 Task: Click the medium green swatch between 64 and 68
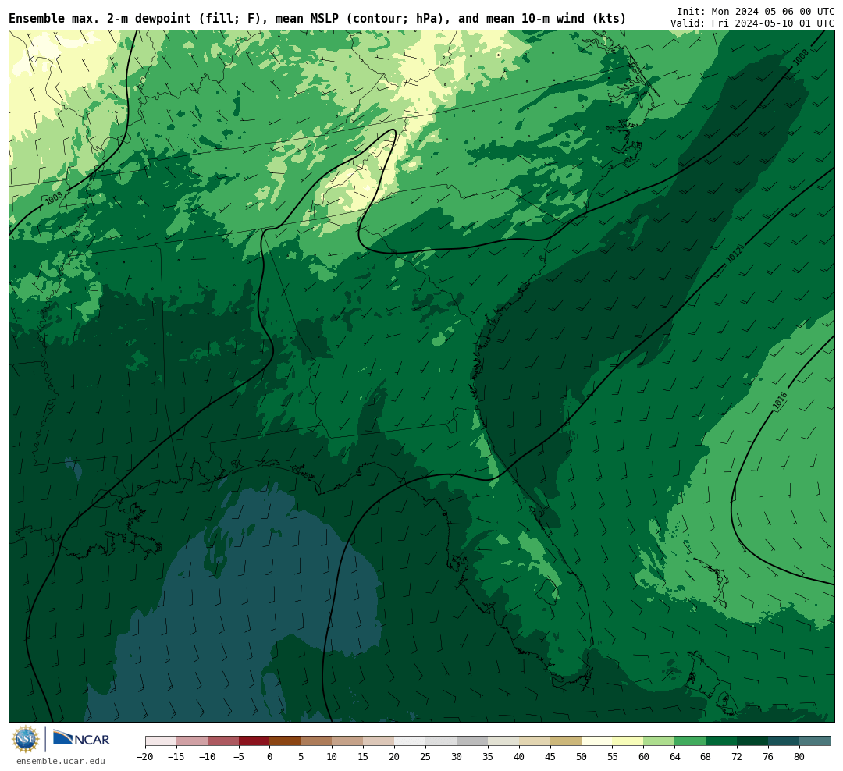point(690,741)
